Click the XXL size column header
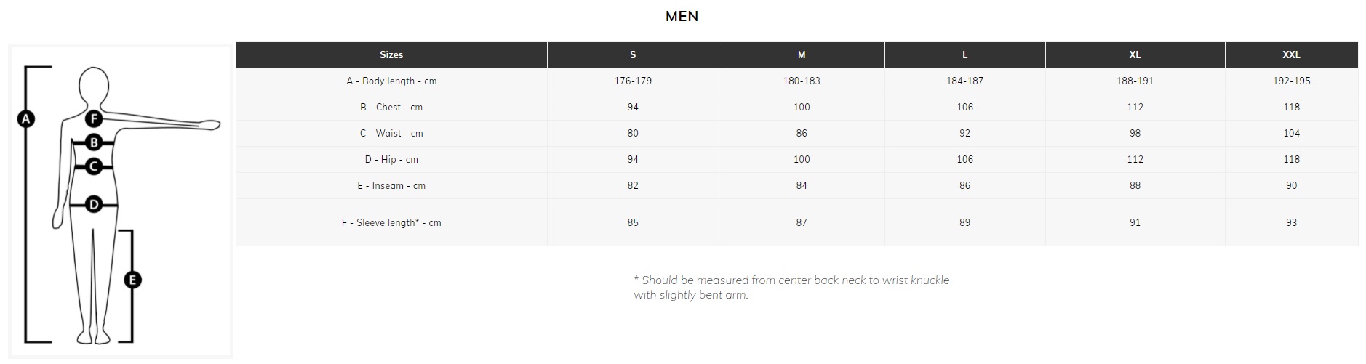Image resolution: width=1366 pixels, height=364 pixels. pyautogui.click(x=1292, y=54)
